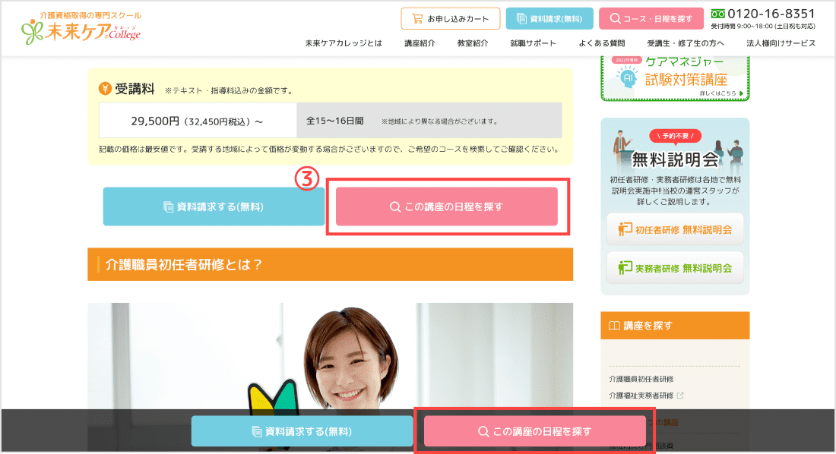Open the 詳しくはこちら link

click(x=717, y=93)
